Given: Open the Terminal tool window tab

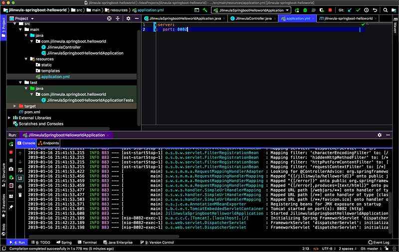Looking at the screenshot, I should pyautogui.click(x=87, y=243).
